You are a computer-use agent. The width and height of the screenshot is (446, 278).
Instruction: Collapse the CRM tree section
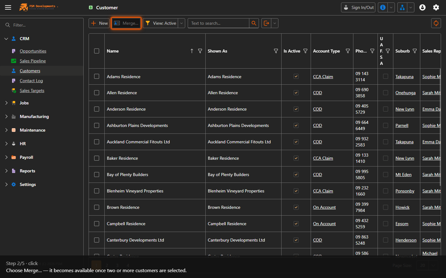pyautogui.click(x=6, y=39)
